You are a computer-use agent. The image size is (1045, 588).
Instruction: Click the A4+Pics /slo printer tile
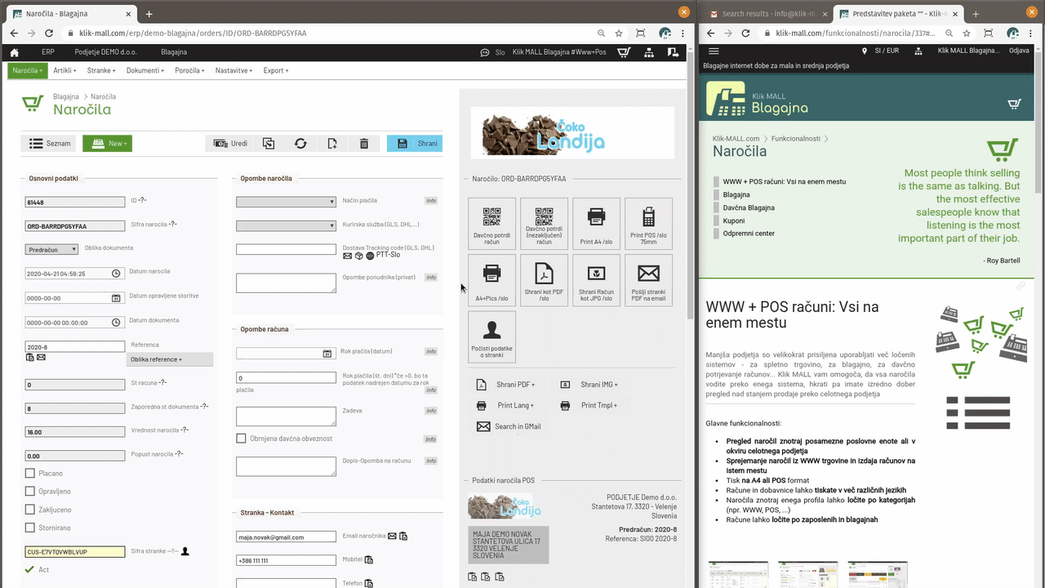(491, 280)
